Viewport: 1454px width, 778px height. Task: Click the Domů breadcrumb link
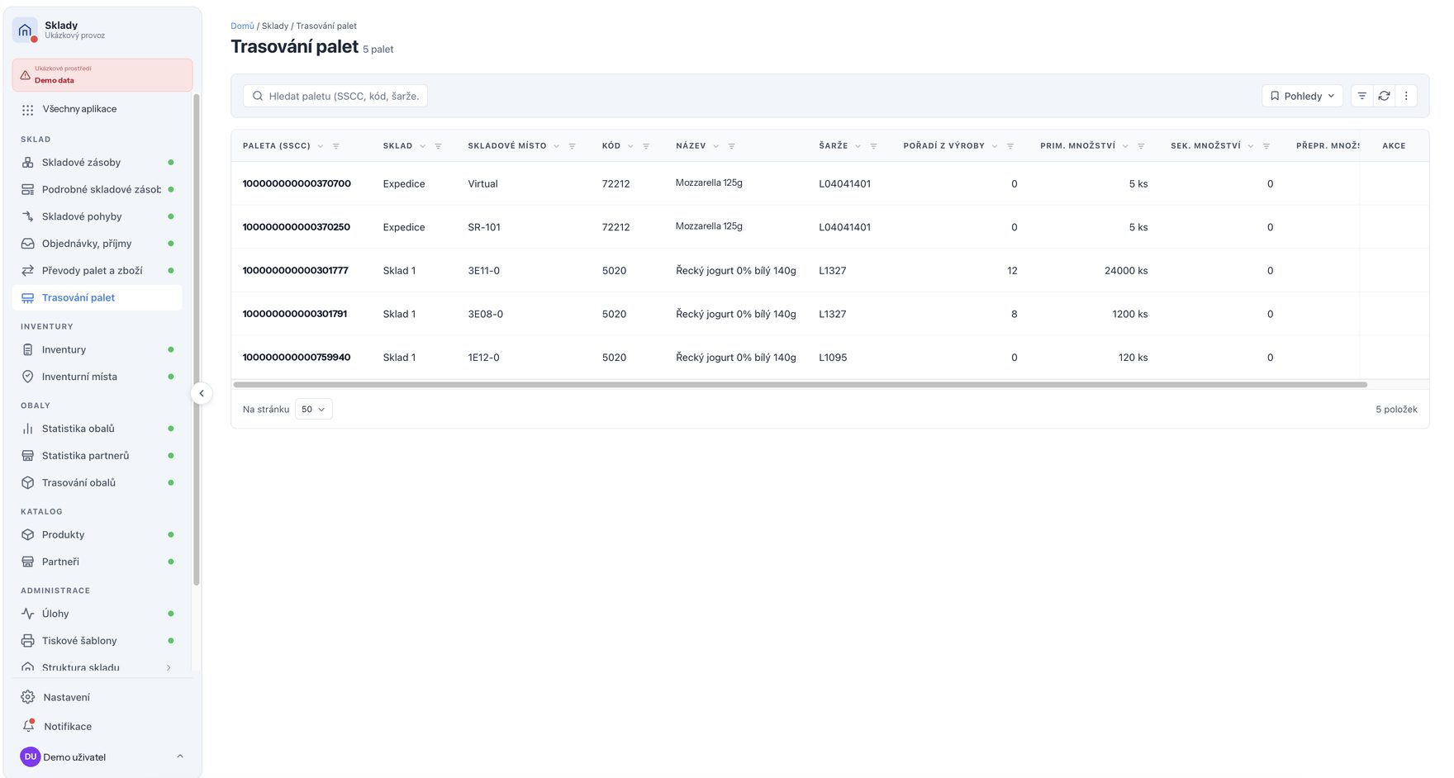[x=242, y=26]
